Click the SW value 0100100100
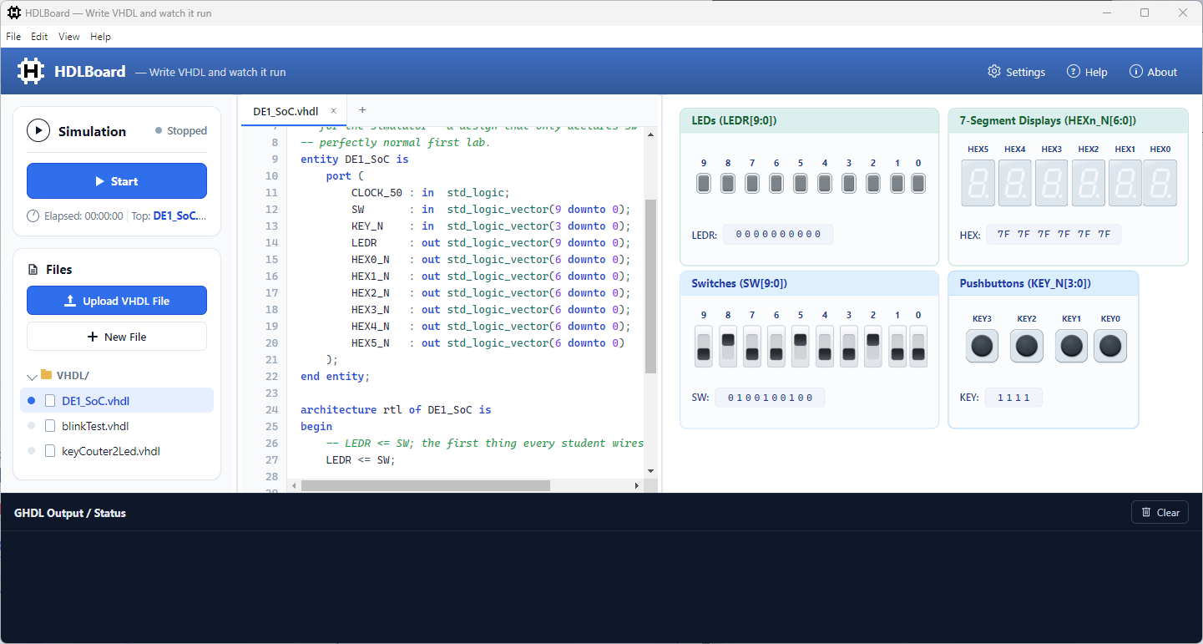The image size is (1203, 644). (x=771, y=398)
